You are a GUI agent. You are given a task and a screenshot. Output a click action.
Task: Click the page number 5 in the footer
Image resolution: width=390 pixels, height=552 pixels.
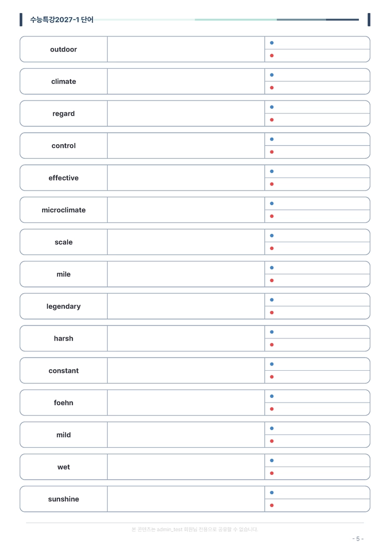358,538
